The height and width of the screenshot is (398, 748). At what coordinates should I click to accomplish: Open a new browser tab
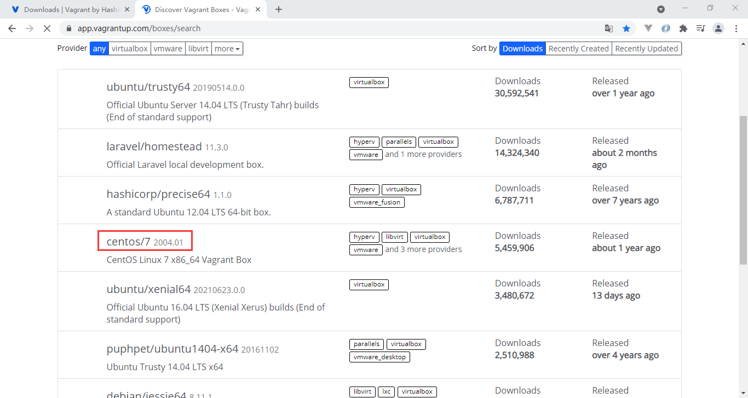pyautogui.click(x=279, y=9)
